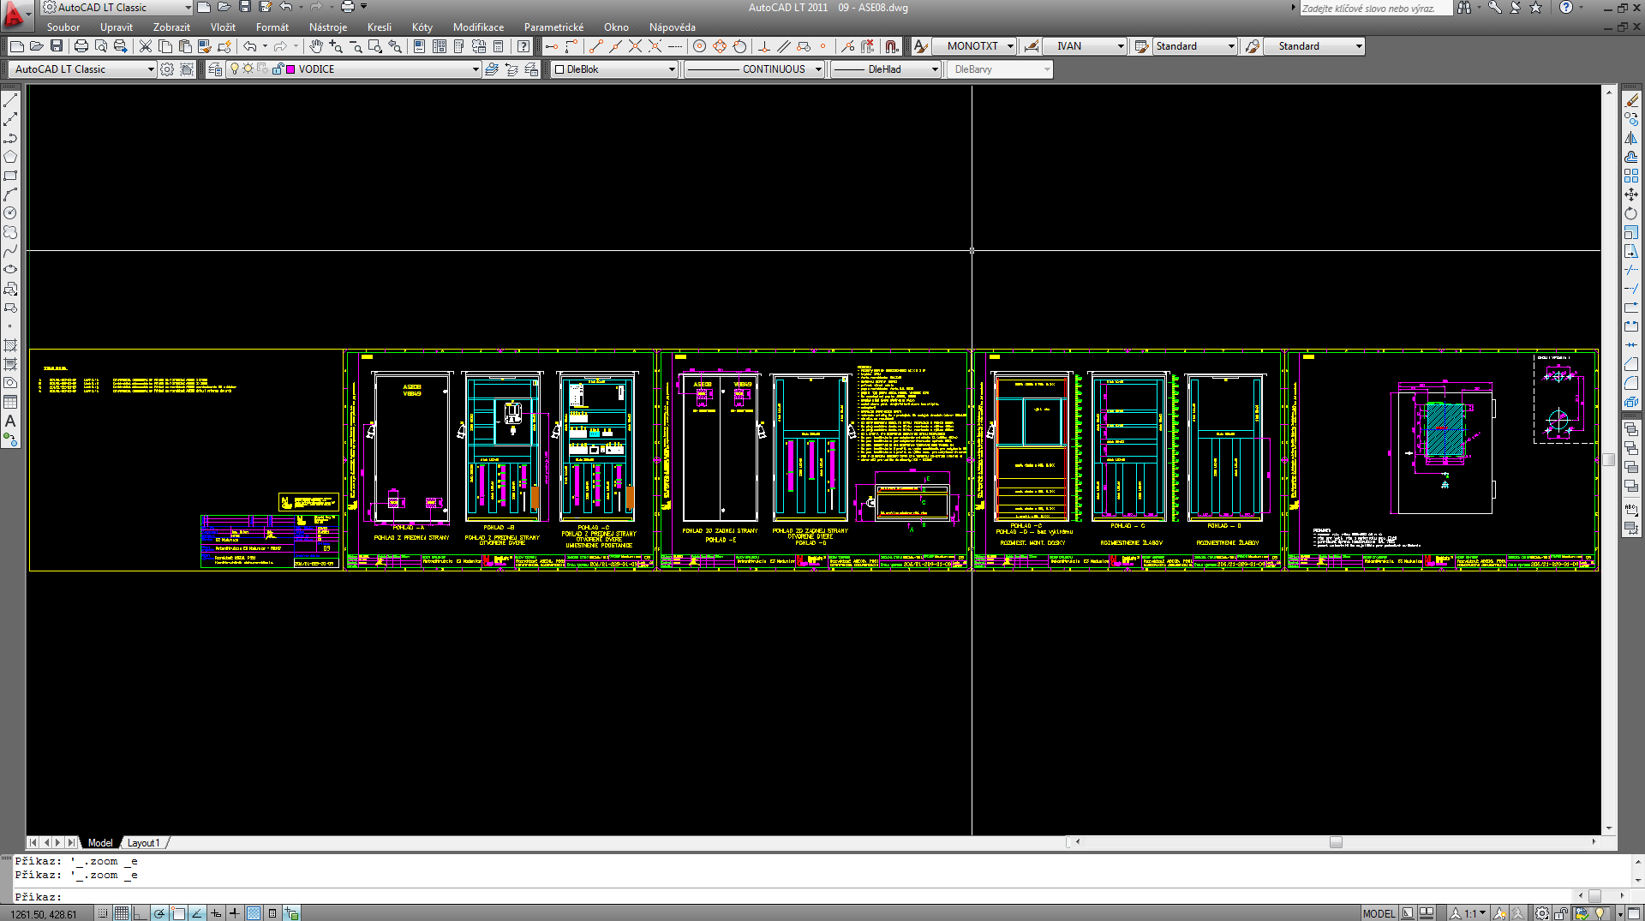Open the Help question mark toolbar icon
This screenshot has height=921, width=1645.
(523, 46)
